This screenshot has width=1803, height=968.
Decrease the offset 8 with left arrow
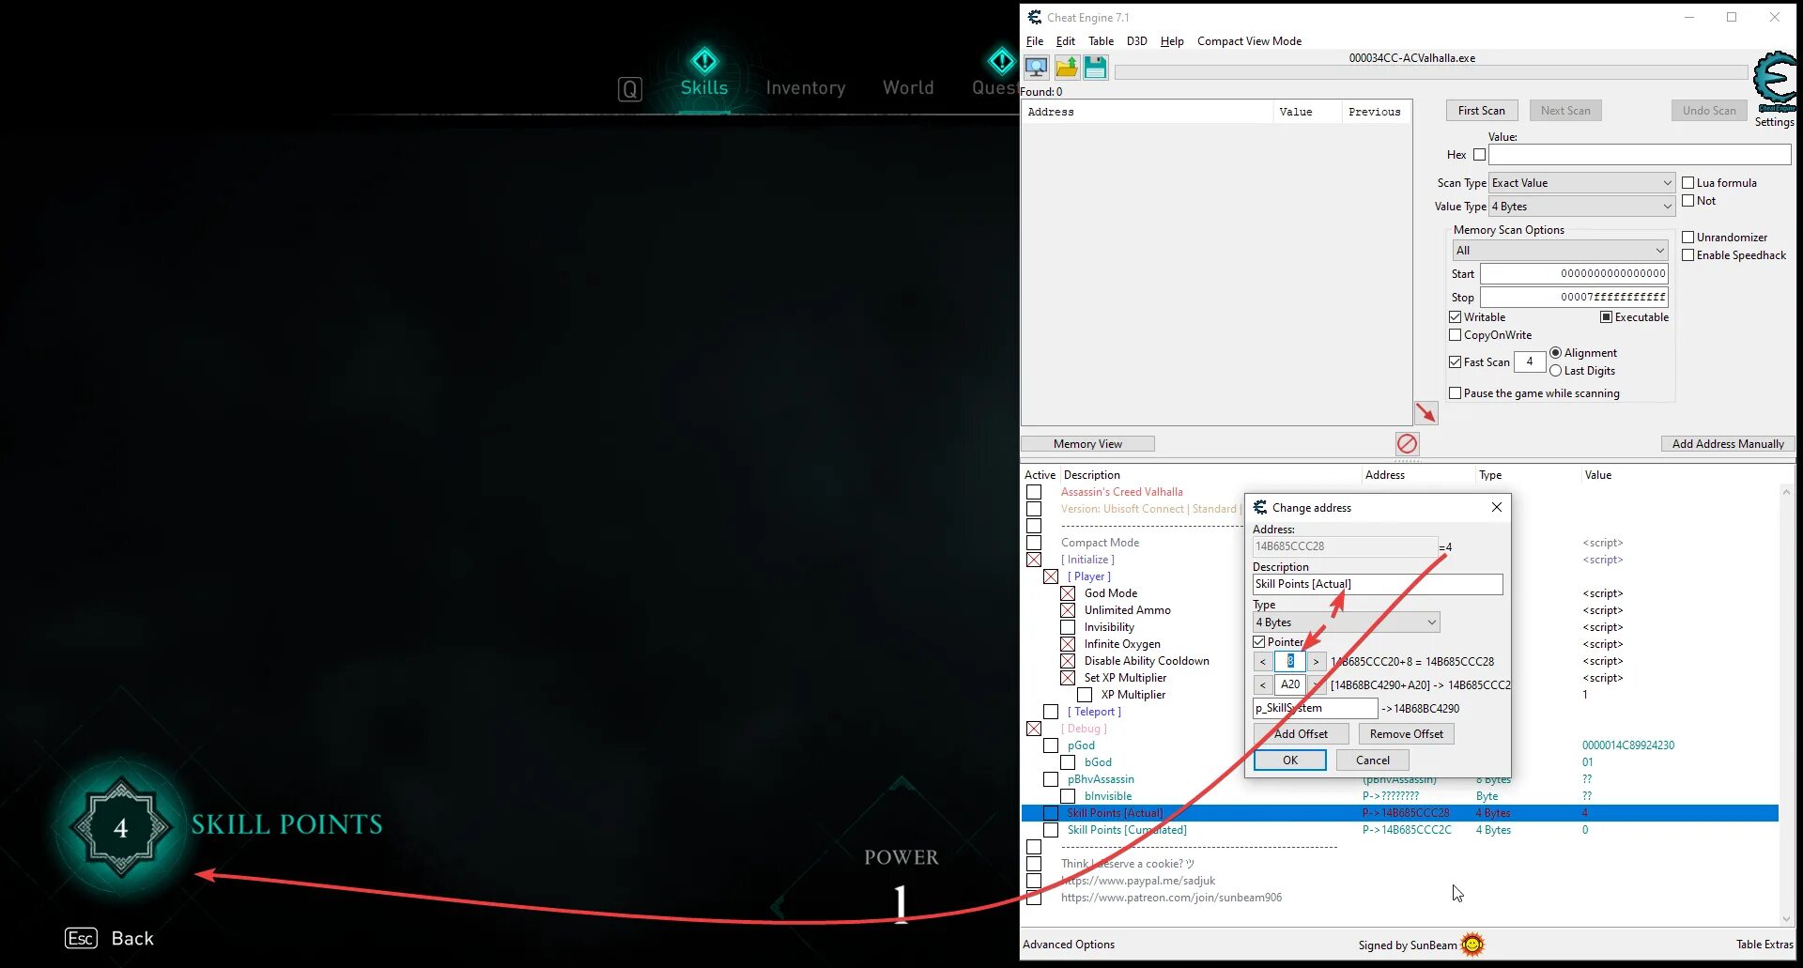1263,662
